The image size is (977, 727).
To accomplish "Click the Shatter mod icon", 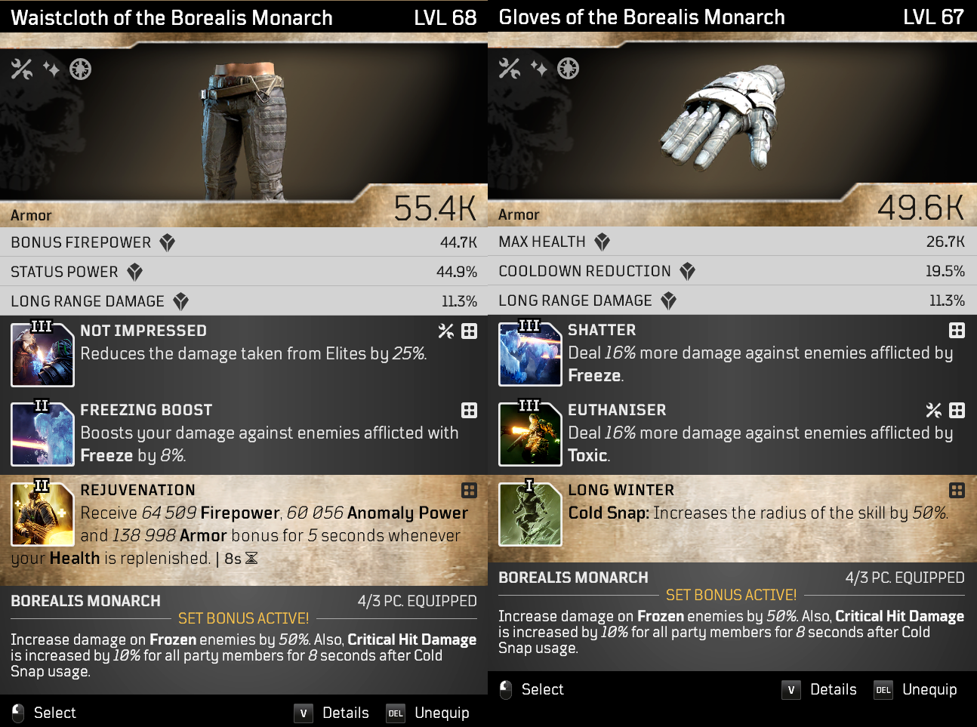I will pos(530,353).
